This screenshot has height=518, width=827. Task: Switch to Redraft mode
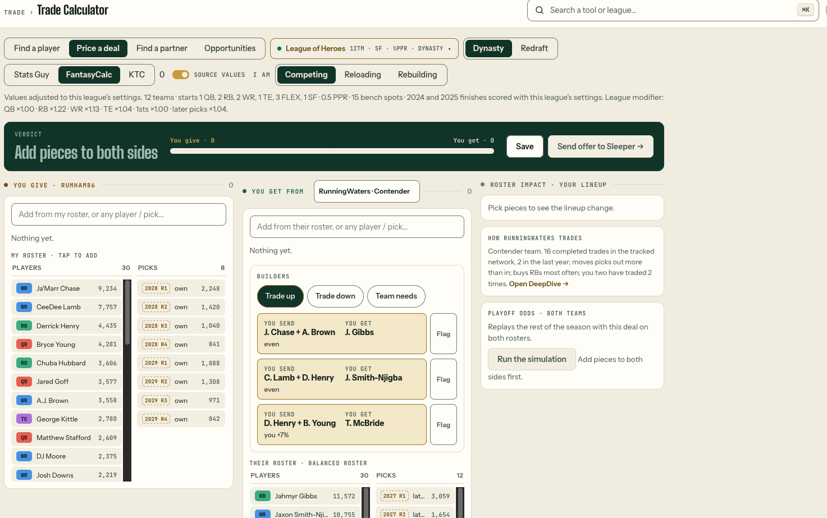coord(534,48)
